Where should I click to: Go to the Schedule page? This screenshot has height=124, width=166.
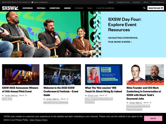pos(79,8)
